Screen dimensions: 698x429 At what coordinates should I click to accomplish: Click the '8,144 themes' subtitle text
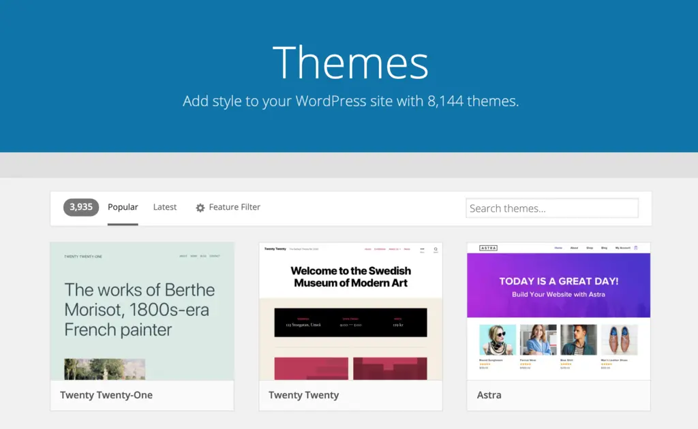[x=473, y=101]
